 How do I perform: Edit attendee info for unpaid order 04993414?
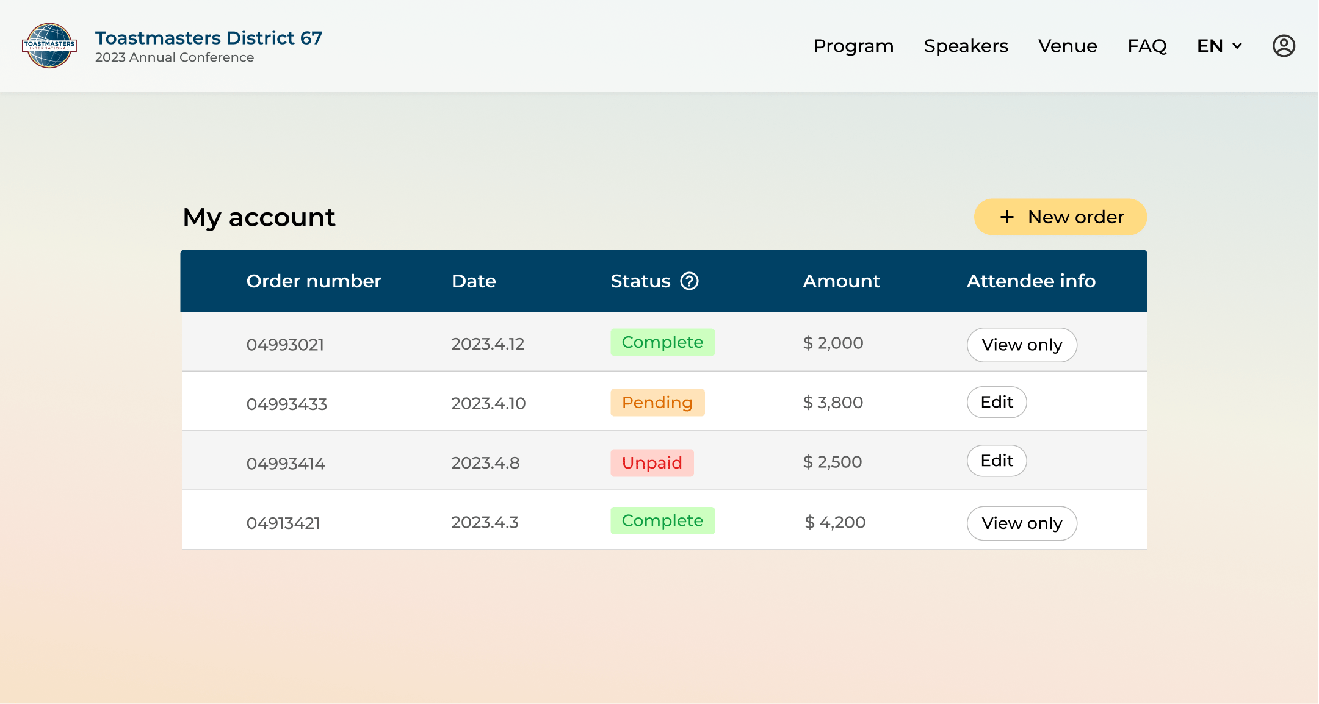(x=997, y=461)
